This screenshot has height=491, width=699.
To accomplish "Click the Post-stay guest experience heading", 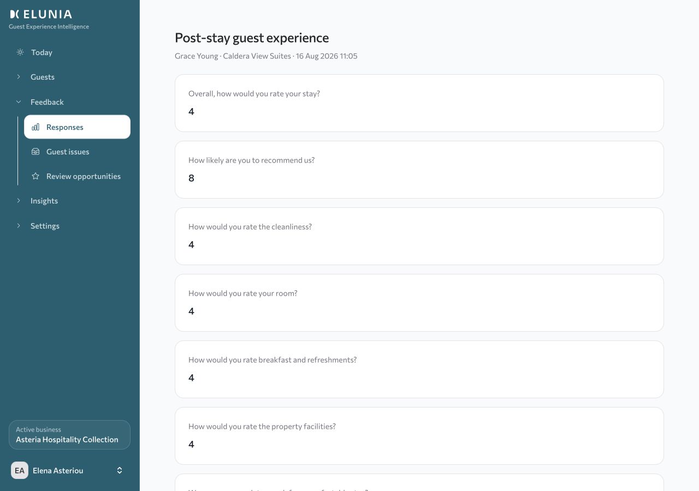I will (252, 38).
